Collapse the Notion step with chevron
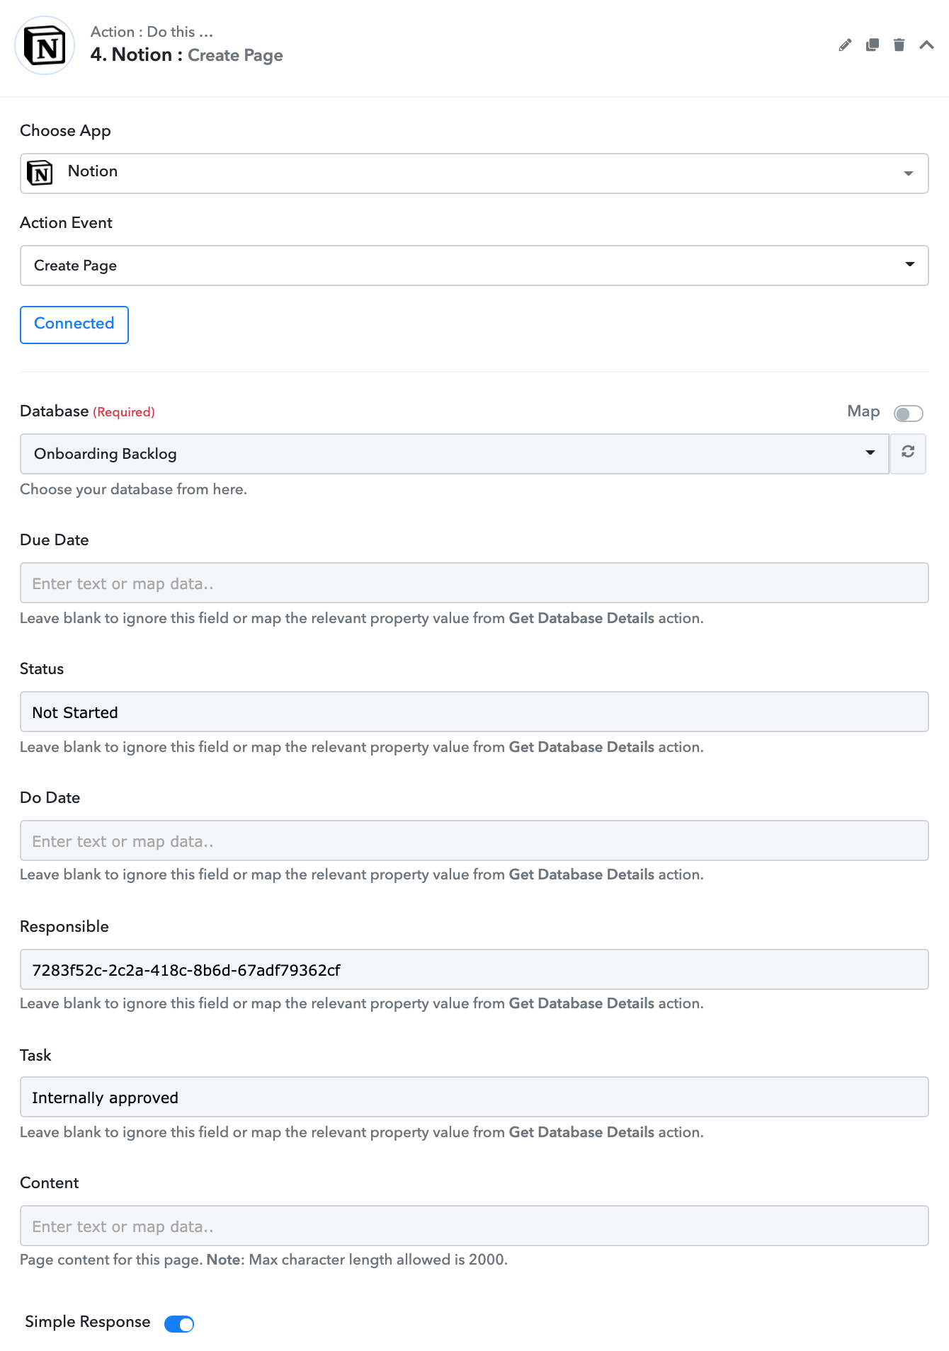This screenshot has height=1351, width=949. pos(926,45)
